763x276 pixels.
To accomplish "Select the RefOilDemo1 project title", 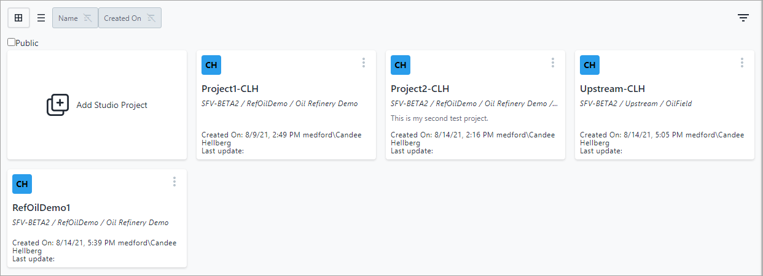I will (x=41, y=208).
